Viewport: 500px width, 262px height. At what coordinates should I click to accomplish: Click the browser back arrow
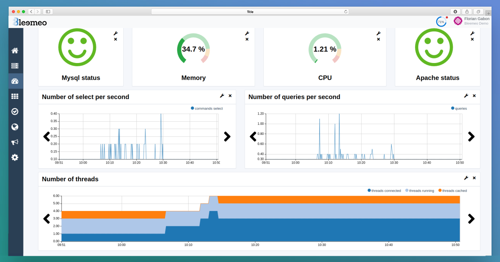(x=31, y=12)
